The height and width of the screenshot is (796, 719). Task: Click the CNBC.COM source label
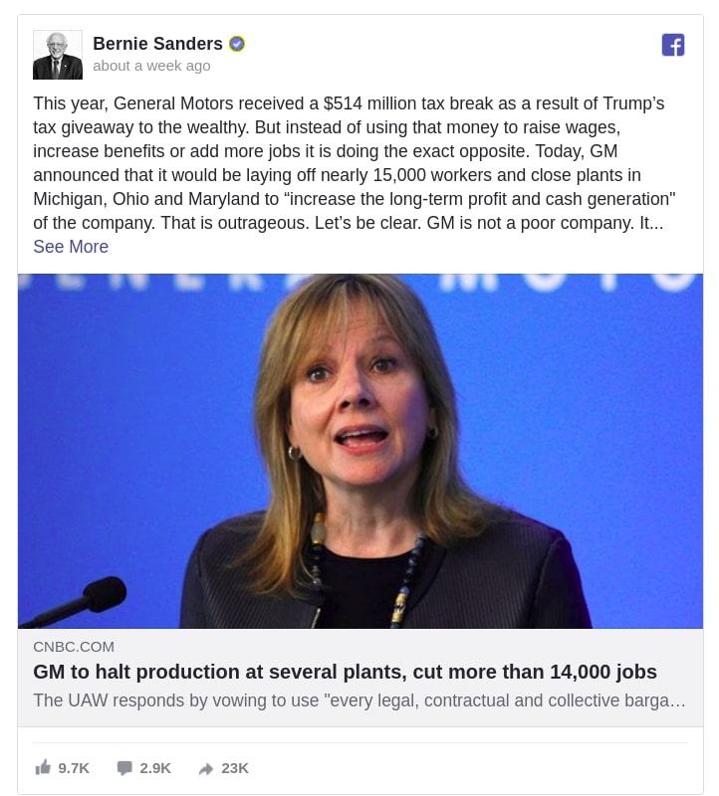click(x=74, y=646)
